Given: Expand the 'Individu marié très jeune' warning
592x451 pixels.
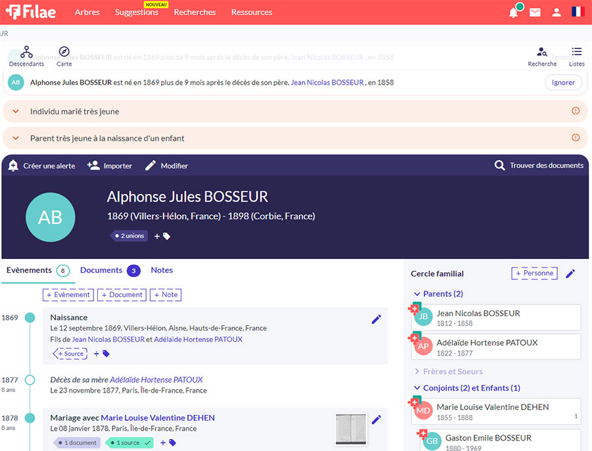Looking at the screenshot, I should (x=16, y=112).
